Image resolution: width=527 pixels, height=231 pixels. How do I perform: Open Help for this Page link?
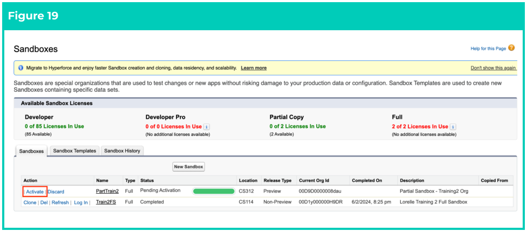(488, 49)
